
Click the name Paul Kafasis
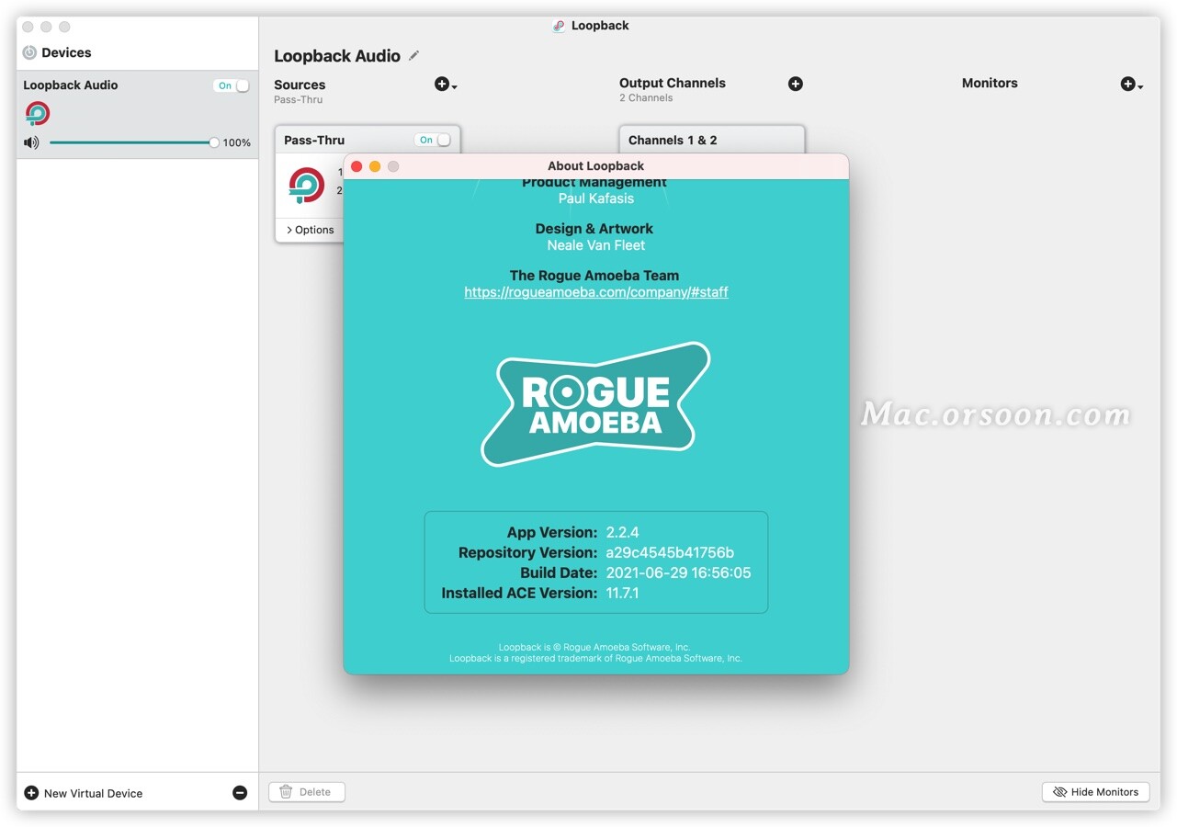point(596,198)
